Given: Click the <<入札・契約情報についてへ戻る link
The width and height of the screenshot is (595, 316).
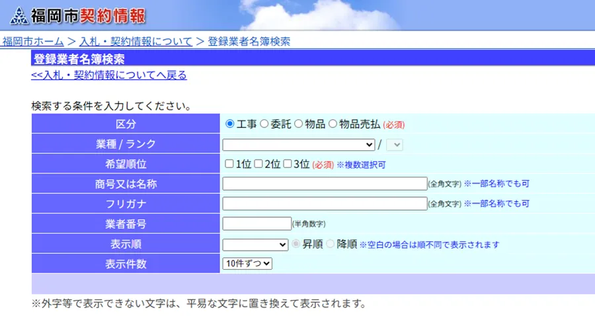Looking at the screenshot, I should 109,75.
